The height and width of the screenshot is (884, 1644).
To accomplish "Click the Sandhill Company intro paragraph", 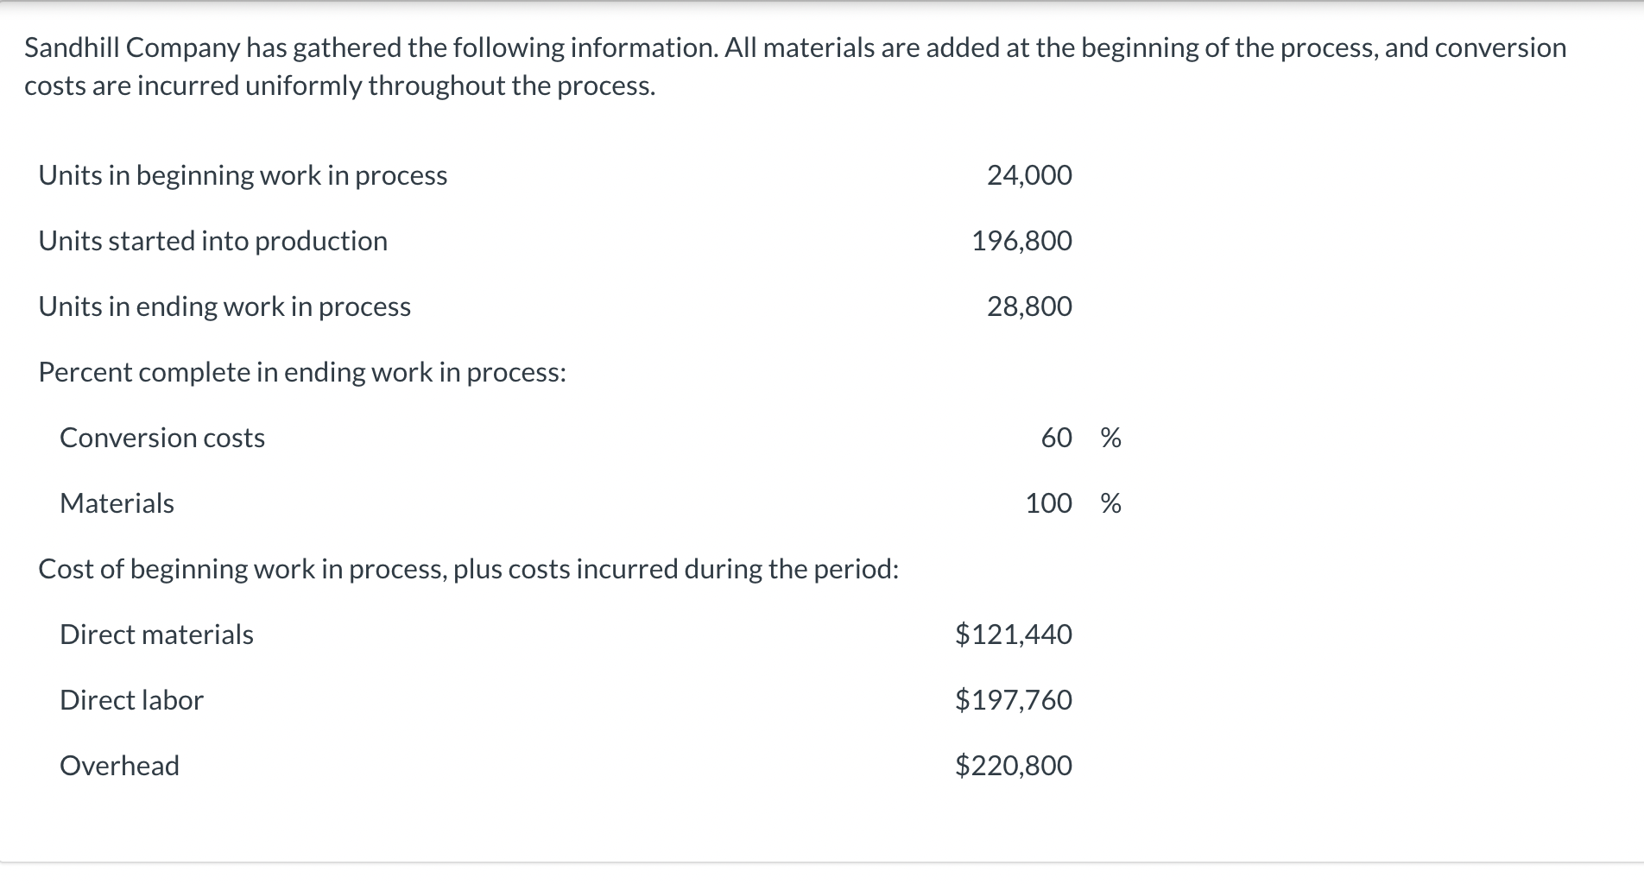I will pyautogui.click(x=795, y=66).
